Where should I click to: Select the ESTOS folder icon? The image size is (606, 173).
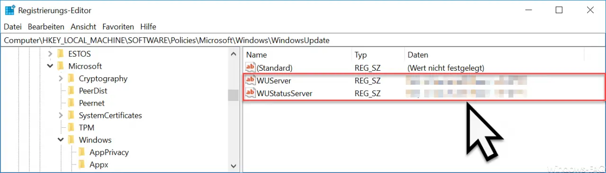pos(60,54)
